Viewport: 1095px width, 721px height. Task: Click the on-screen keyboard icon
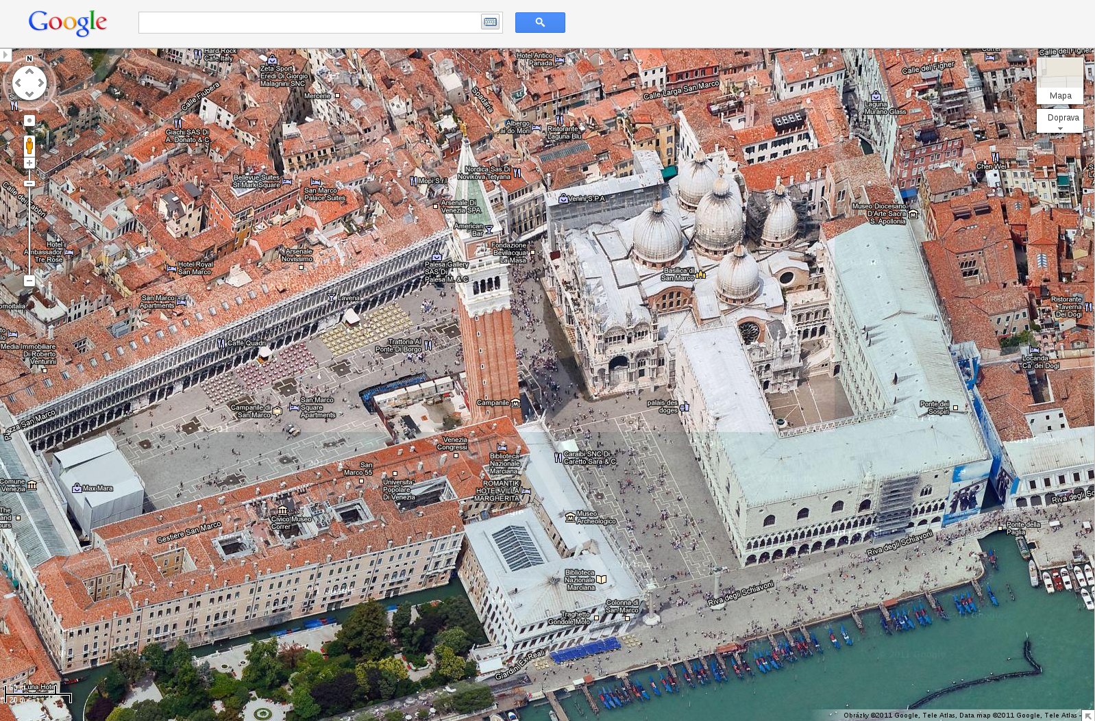[491, 22]
